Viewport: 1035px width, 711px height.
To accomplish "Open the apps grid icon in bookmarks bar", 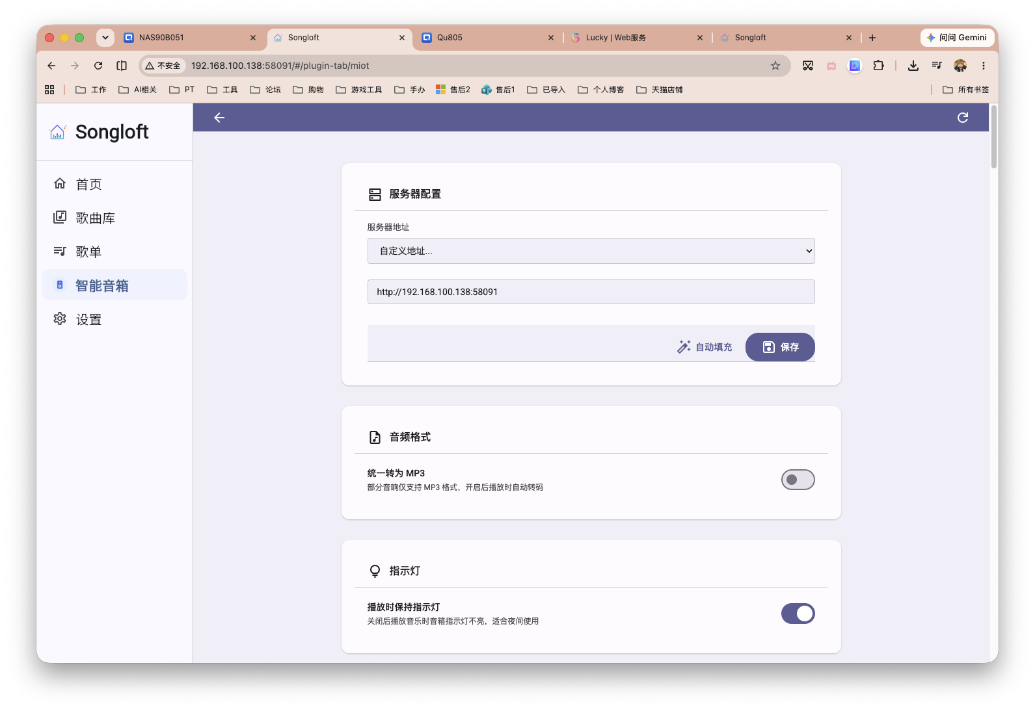I will pyautogui.click(x=49, y=90).
